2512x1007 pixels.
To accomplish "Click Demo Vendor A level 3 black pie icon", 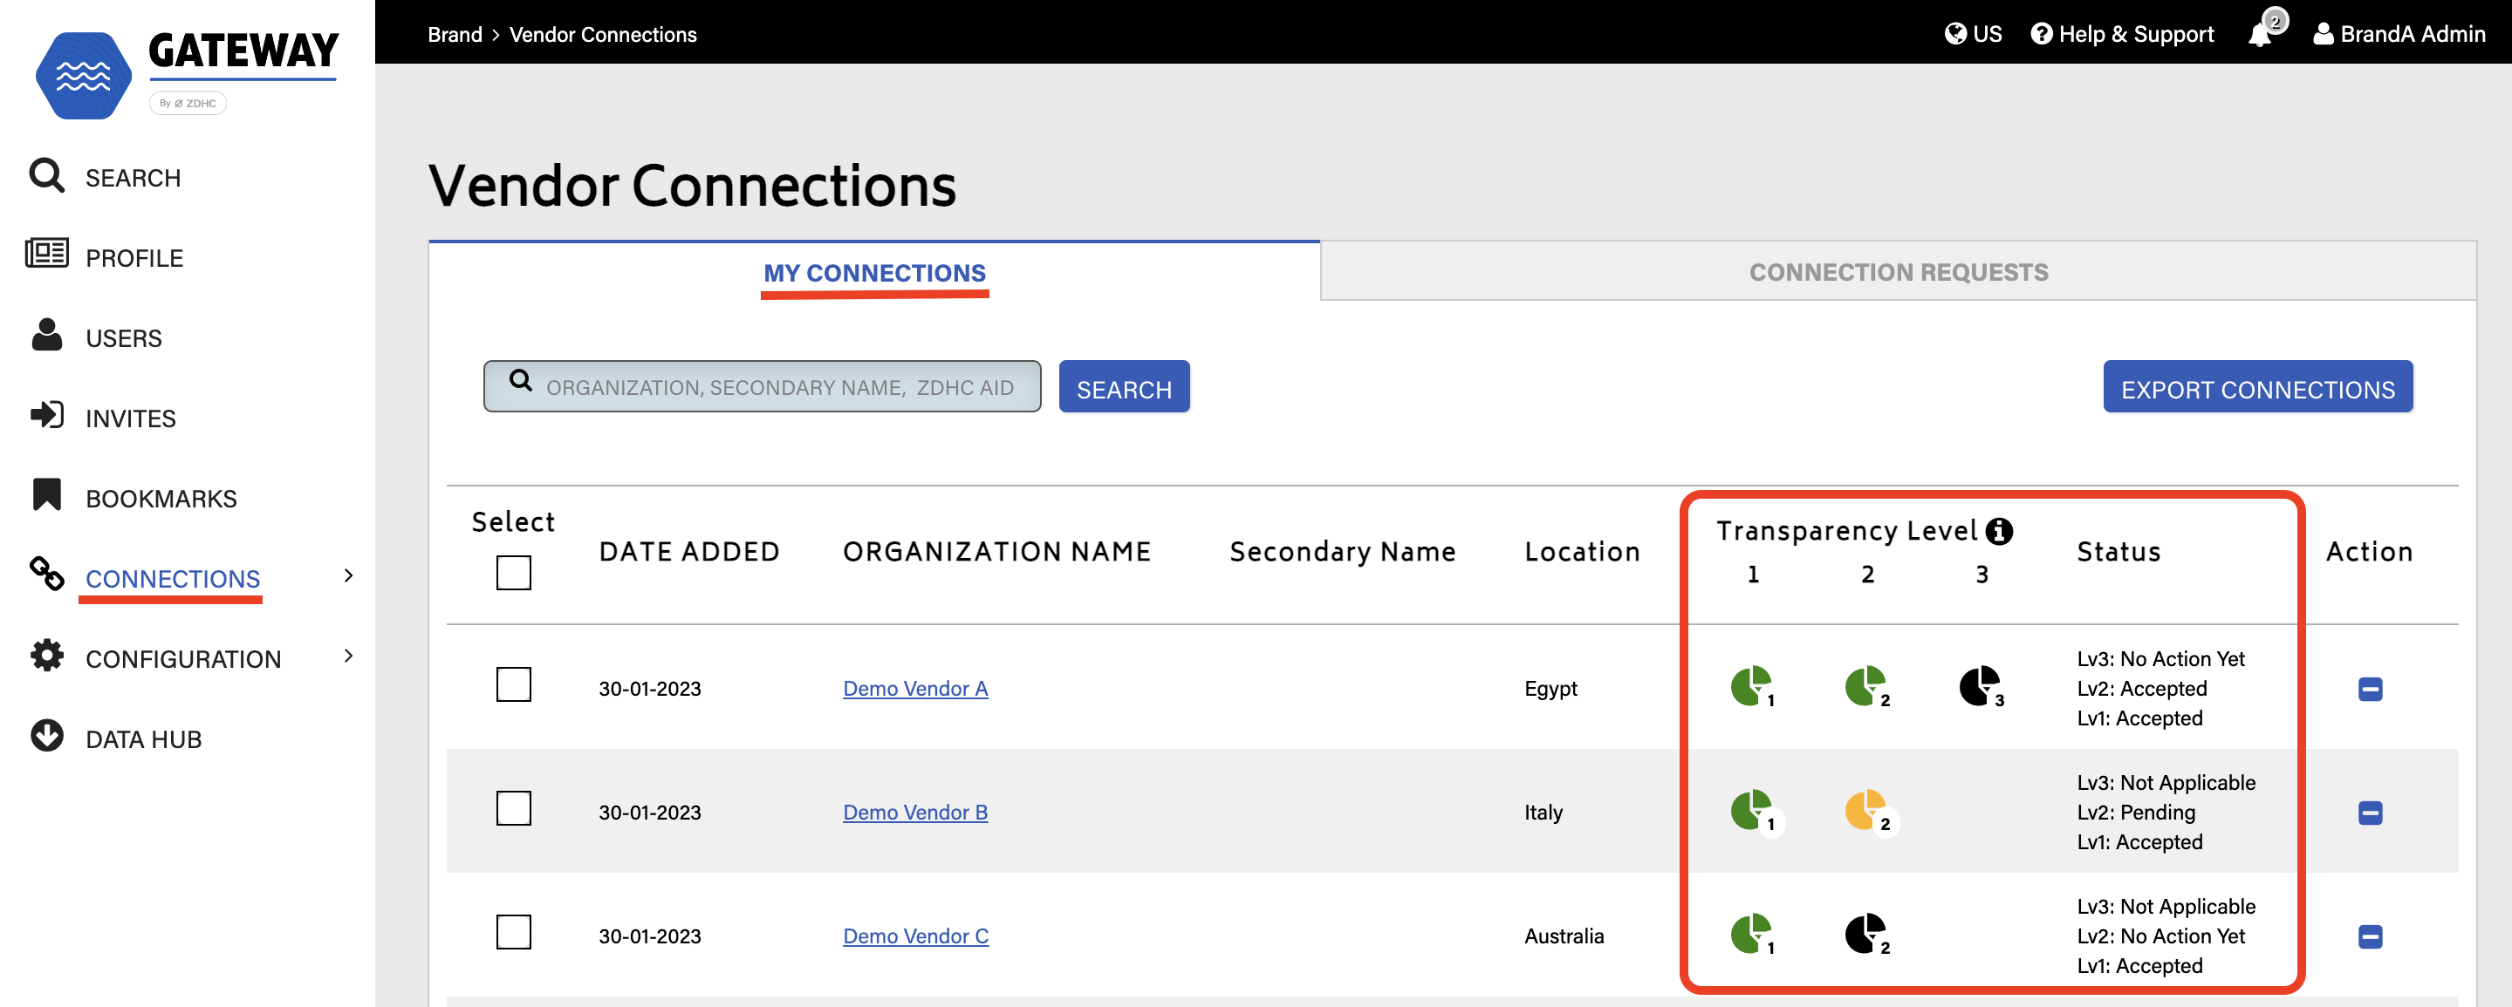I will click(x=1982, y=686).
